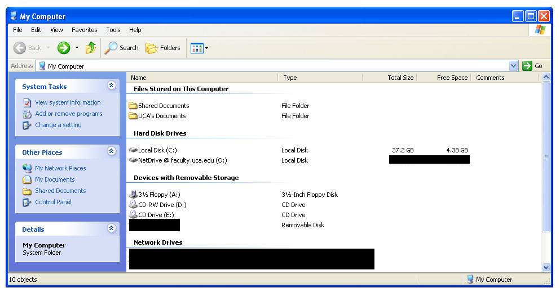Collapse the System Tasks panel
Screen dimensions: 560x297
[x=112, y=85]
